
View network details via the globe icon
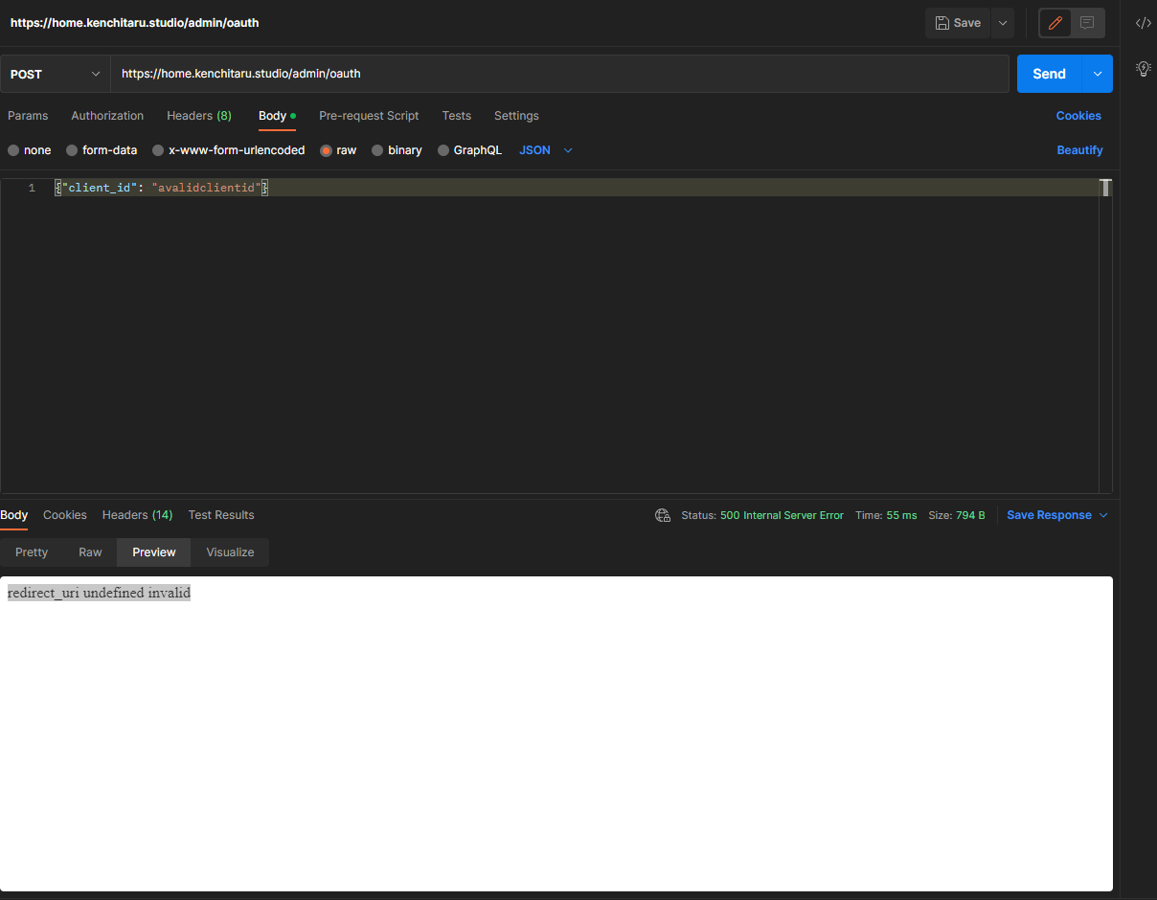[663, 515]
